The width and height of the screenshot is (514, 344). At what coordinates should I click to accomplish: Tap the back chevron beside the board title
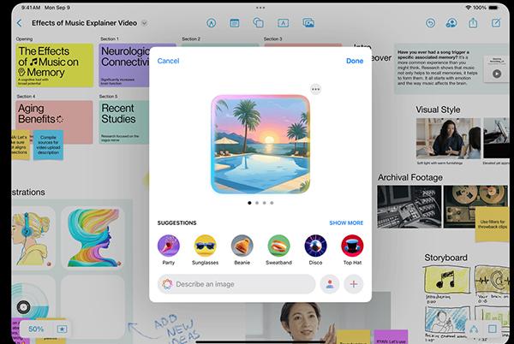point(20,23)
